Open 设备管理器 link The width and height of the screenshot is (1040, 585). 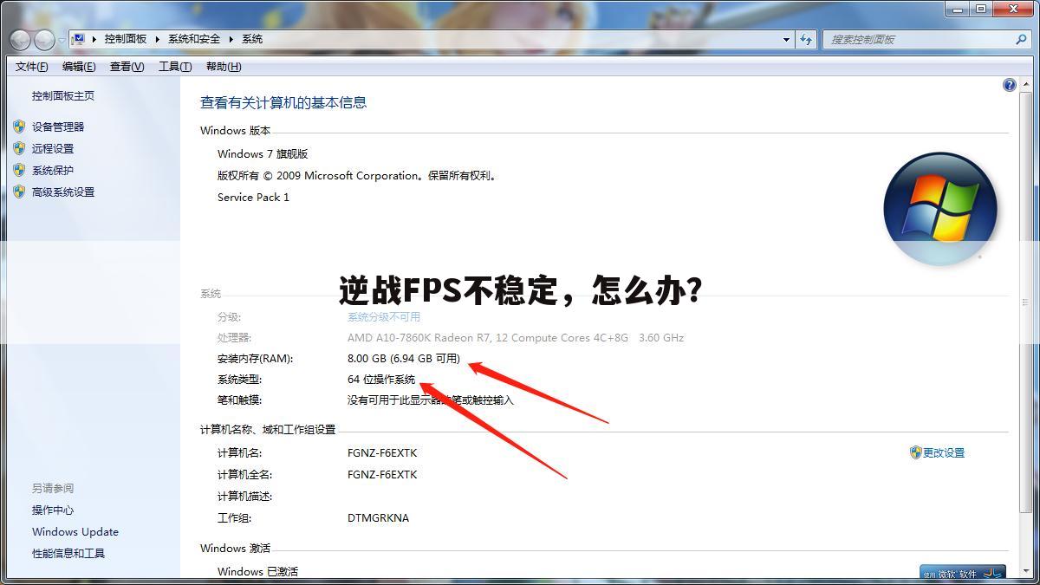(x=58, y=127)
